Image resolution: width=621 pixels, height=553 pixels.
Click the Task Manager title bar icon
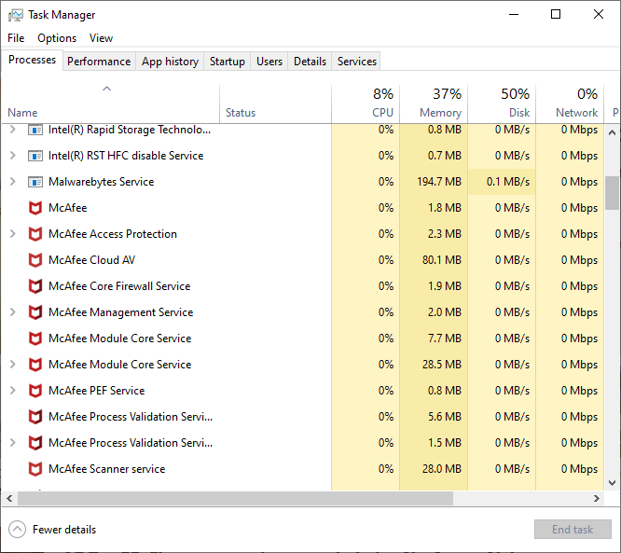click(x=16, y=15)
